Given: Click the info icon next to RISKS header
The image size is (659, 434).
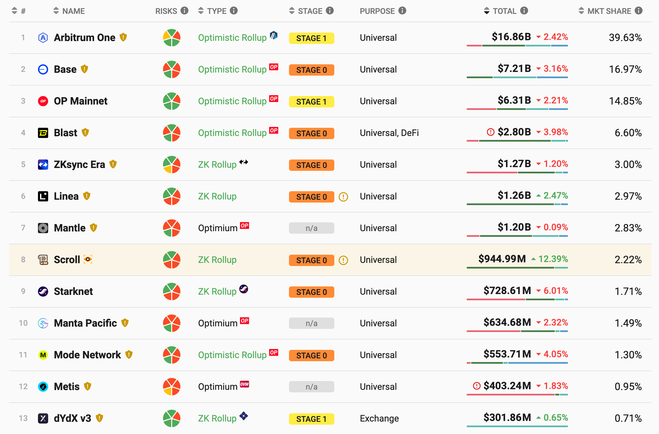Looking at the screenshot, I should coord(185,11).
